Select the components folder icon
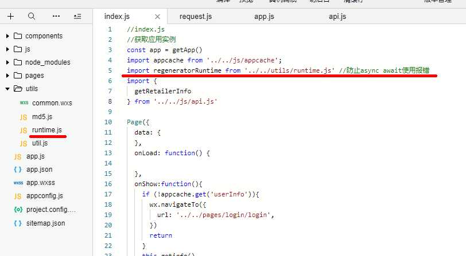 pyautogui.click(x=18, y=36)
